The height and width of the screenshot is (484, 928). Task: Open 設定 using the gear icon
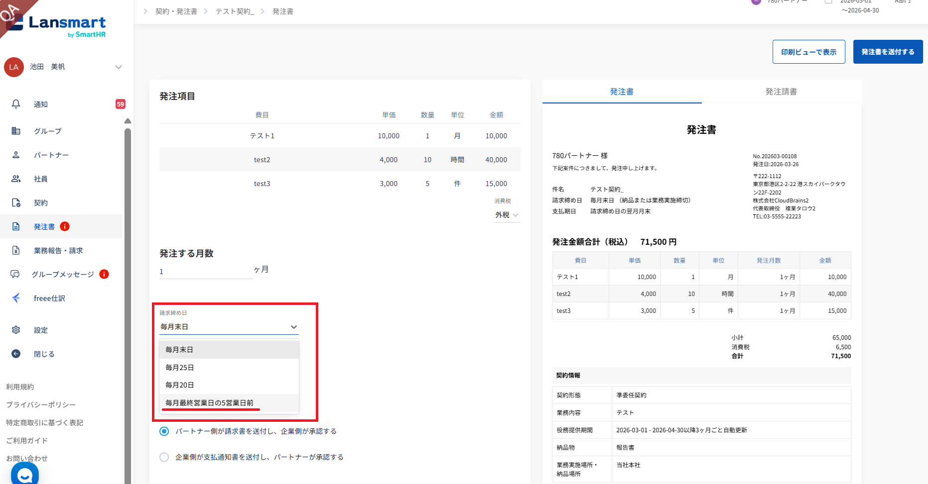16,330
